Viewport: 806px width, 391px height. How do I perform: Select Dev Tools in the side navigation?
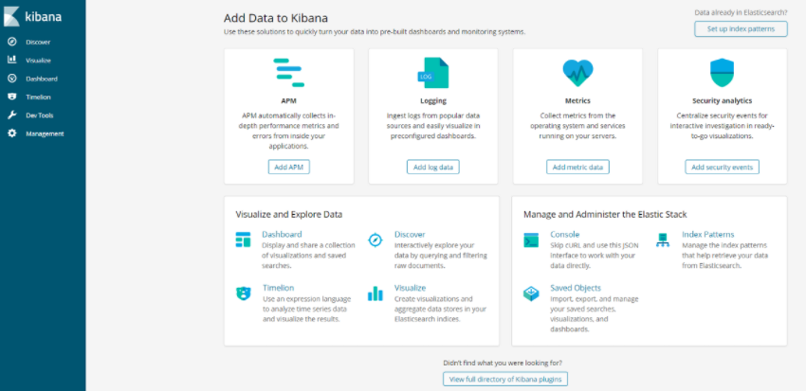[40, 116]
